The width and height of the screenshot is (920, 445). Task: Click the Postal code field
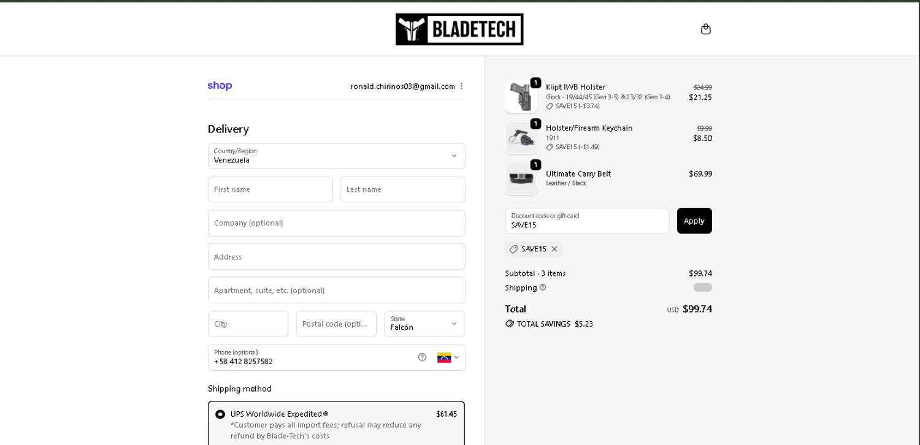pyautogui.click(x=336, y=324)
